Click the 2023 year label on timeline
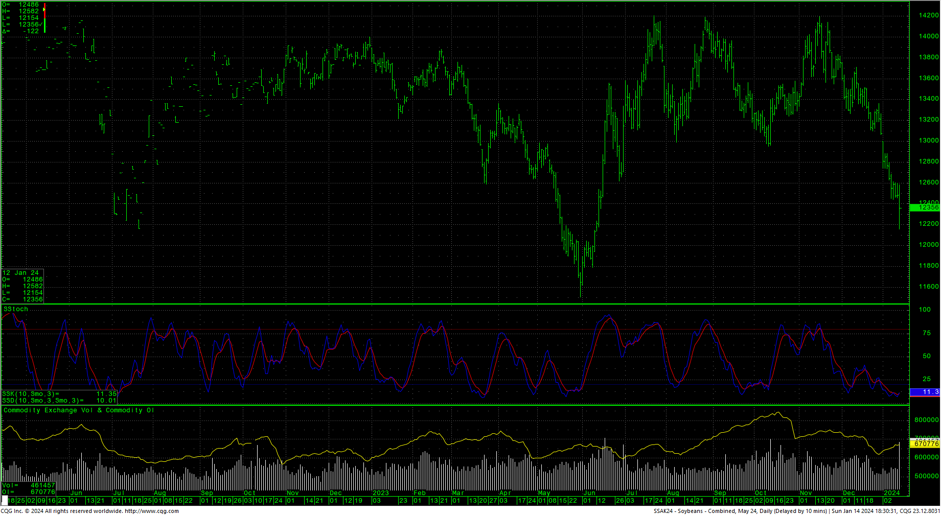Viewport: 941px width, 515px height. tap(381, 493)
